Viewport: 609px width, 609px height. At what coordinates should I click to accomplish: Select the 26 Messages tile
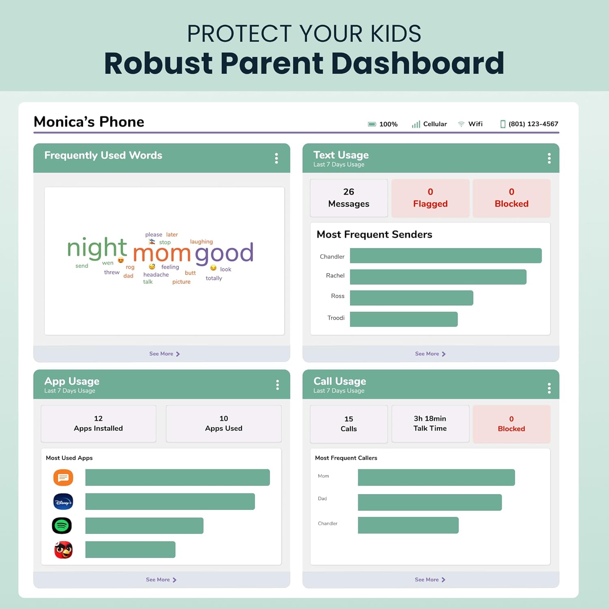click(349, 198)
